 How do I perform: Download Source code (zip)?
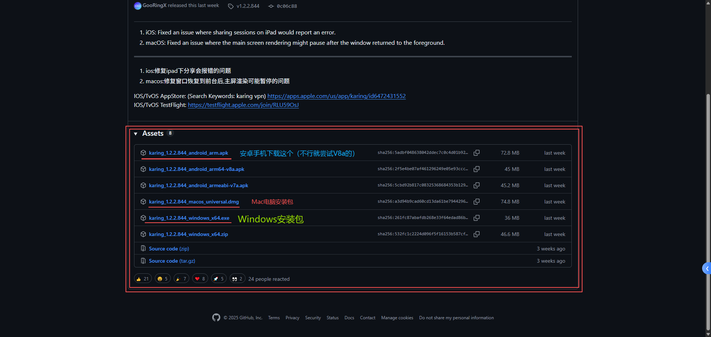pyautogui.click(x=169, y=249)
